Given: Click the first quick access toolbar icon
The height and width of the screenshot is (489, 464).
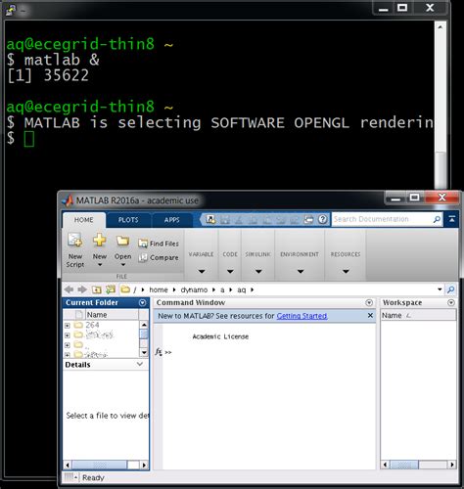Looking at the screenshot, I should click(210, 219).
